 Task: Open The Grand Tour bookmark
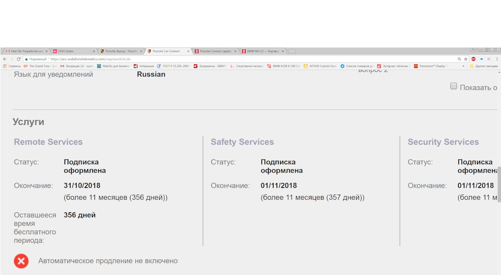40,66
